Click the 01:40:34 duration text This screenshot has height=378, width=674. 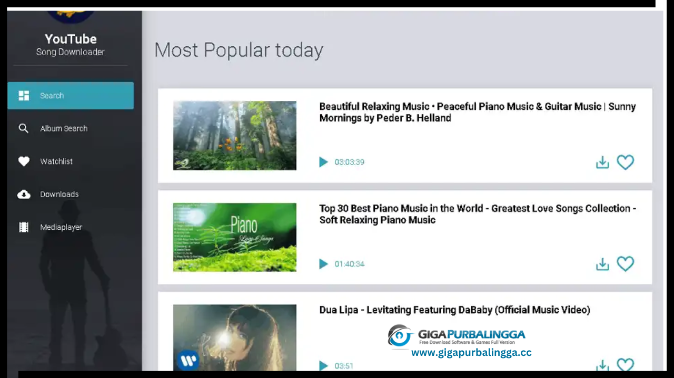[350, 264]
